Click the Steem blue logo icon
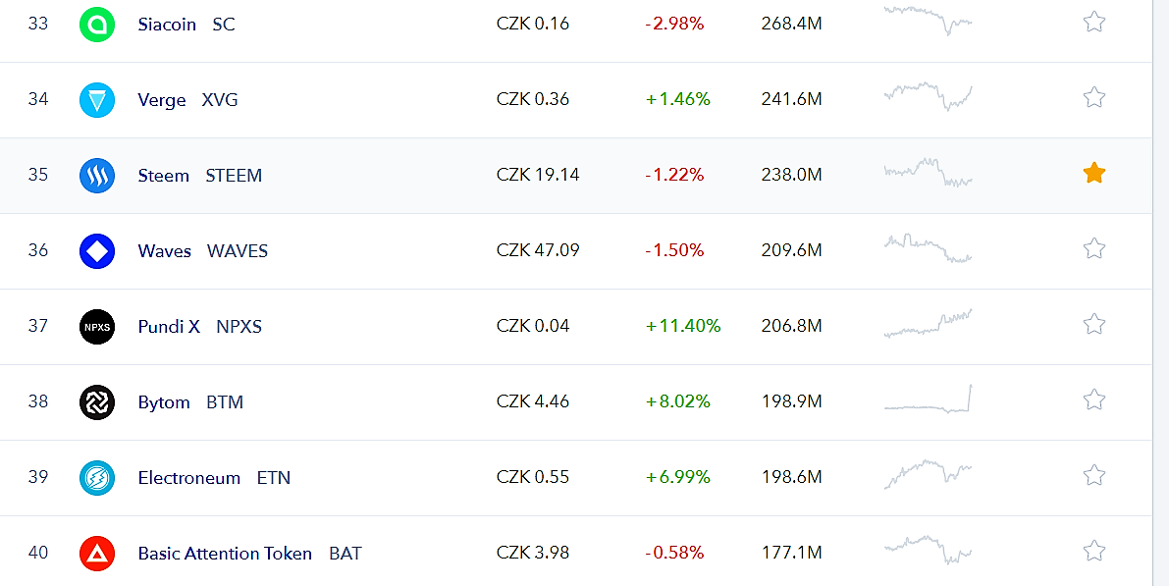Screen dimensions: 1169x586 [x=97, y=175]
